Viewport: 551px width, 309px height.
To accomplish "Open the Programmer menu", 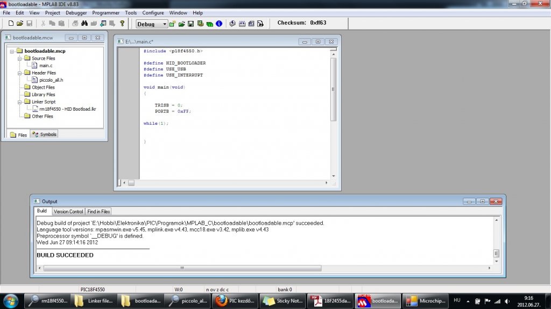I will point(106,13).
